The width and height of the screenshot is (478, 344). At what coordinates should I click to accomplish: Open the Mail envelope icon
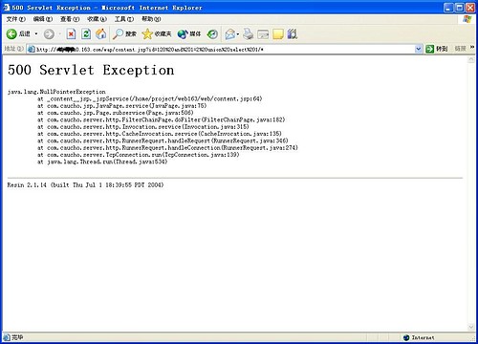click(230, 33)
